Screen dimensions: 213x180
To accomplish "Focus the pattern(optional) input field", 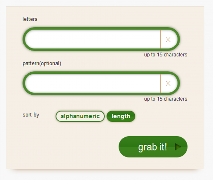I will [92, 84].
